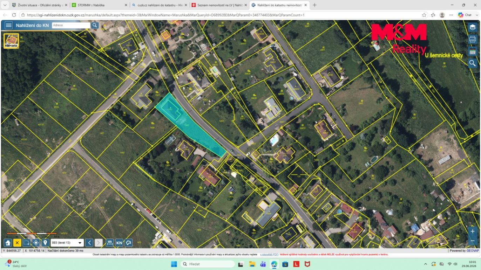Select the Načítání dokončeno 39 ms status text
Image resolution: width=481 pixels, height=270 pixels.
tap(66, 251)
